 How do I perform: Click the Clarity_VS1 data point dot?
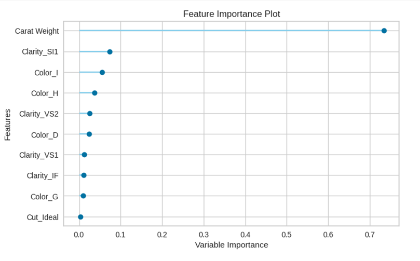[85, 155]
